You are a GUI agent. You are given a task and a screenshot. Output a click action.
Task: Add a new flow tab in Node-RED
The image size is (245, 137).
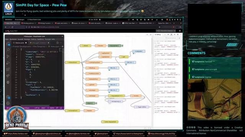click(x=147, y=35)
